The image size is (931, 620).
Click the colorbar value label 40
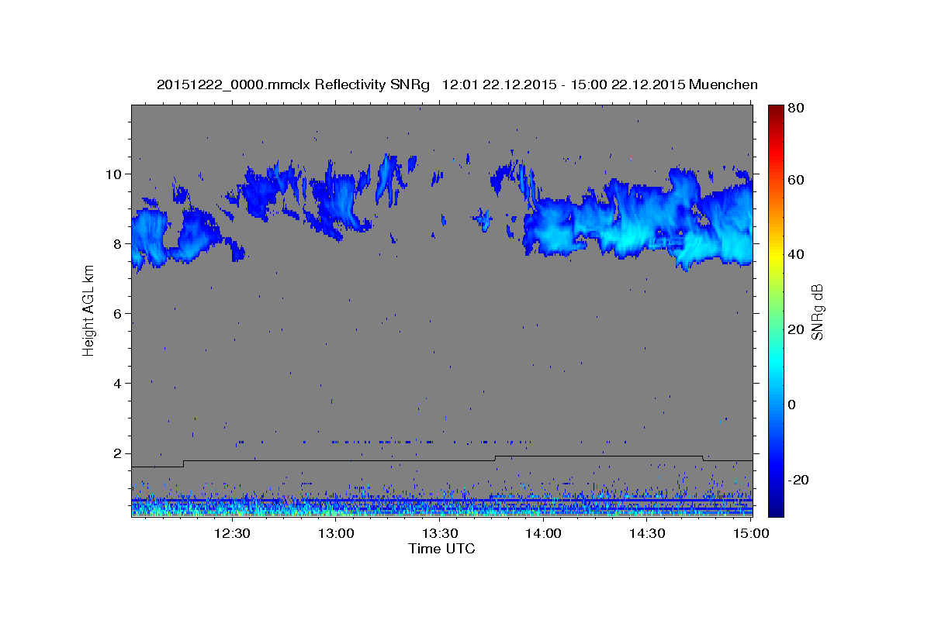795,254
